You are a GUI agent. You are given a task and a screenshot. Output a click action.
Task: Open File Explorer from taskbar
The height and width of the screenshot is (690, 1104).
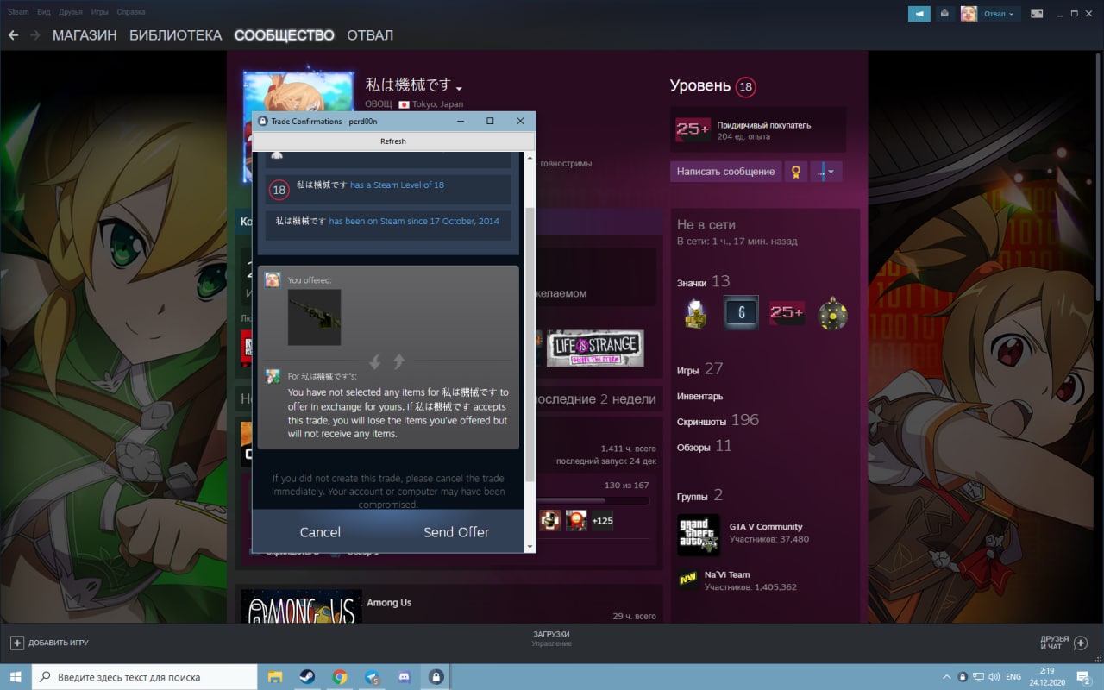[x=275, y=677]
